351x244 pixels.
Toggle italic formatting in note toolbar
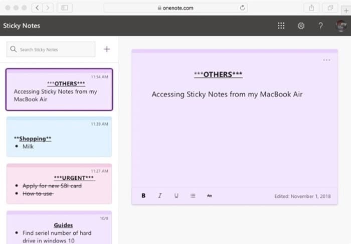[160, 196]
